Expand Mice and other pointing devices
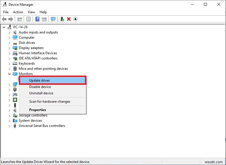Viewport: 226px width, 165px height. click(9, 69)
